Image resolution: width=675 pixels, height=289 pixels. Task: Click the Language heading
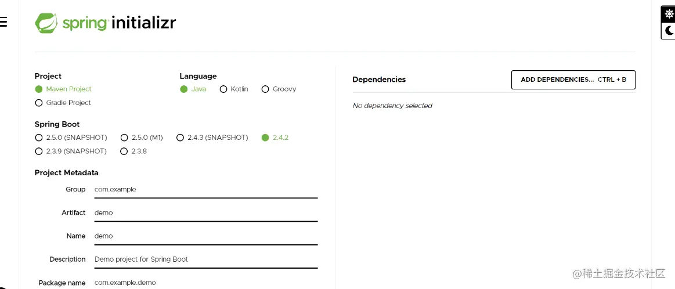coord(198,76)
